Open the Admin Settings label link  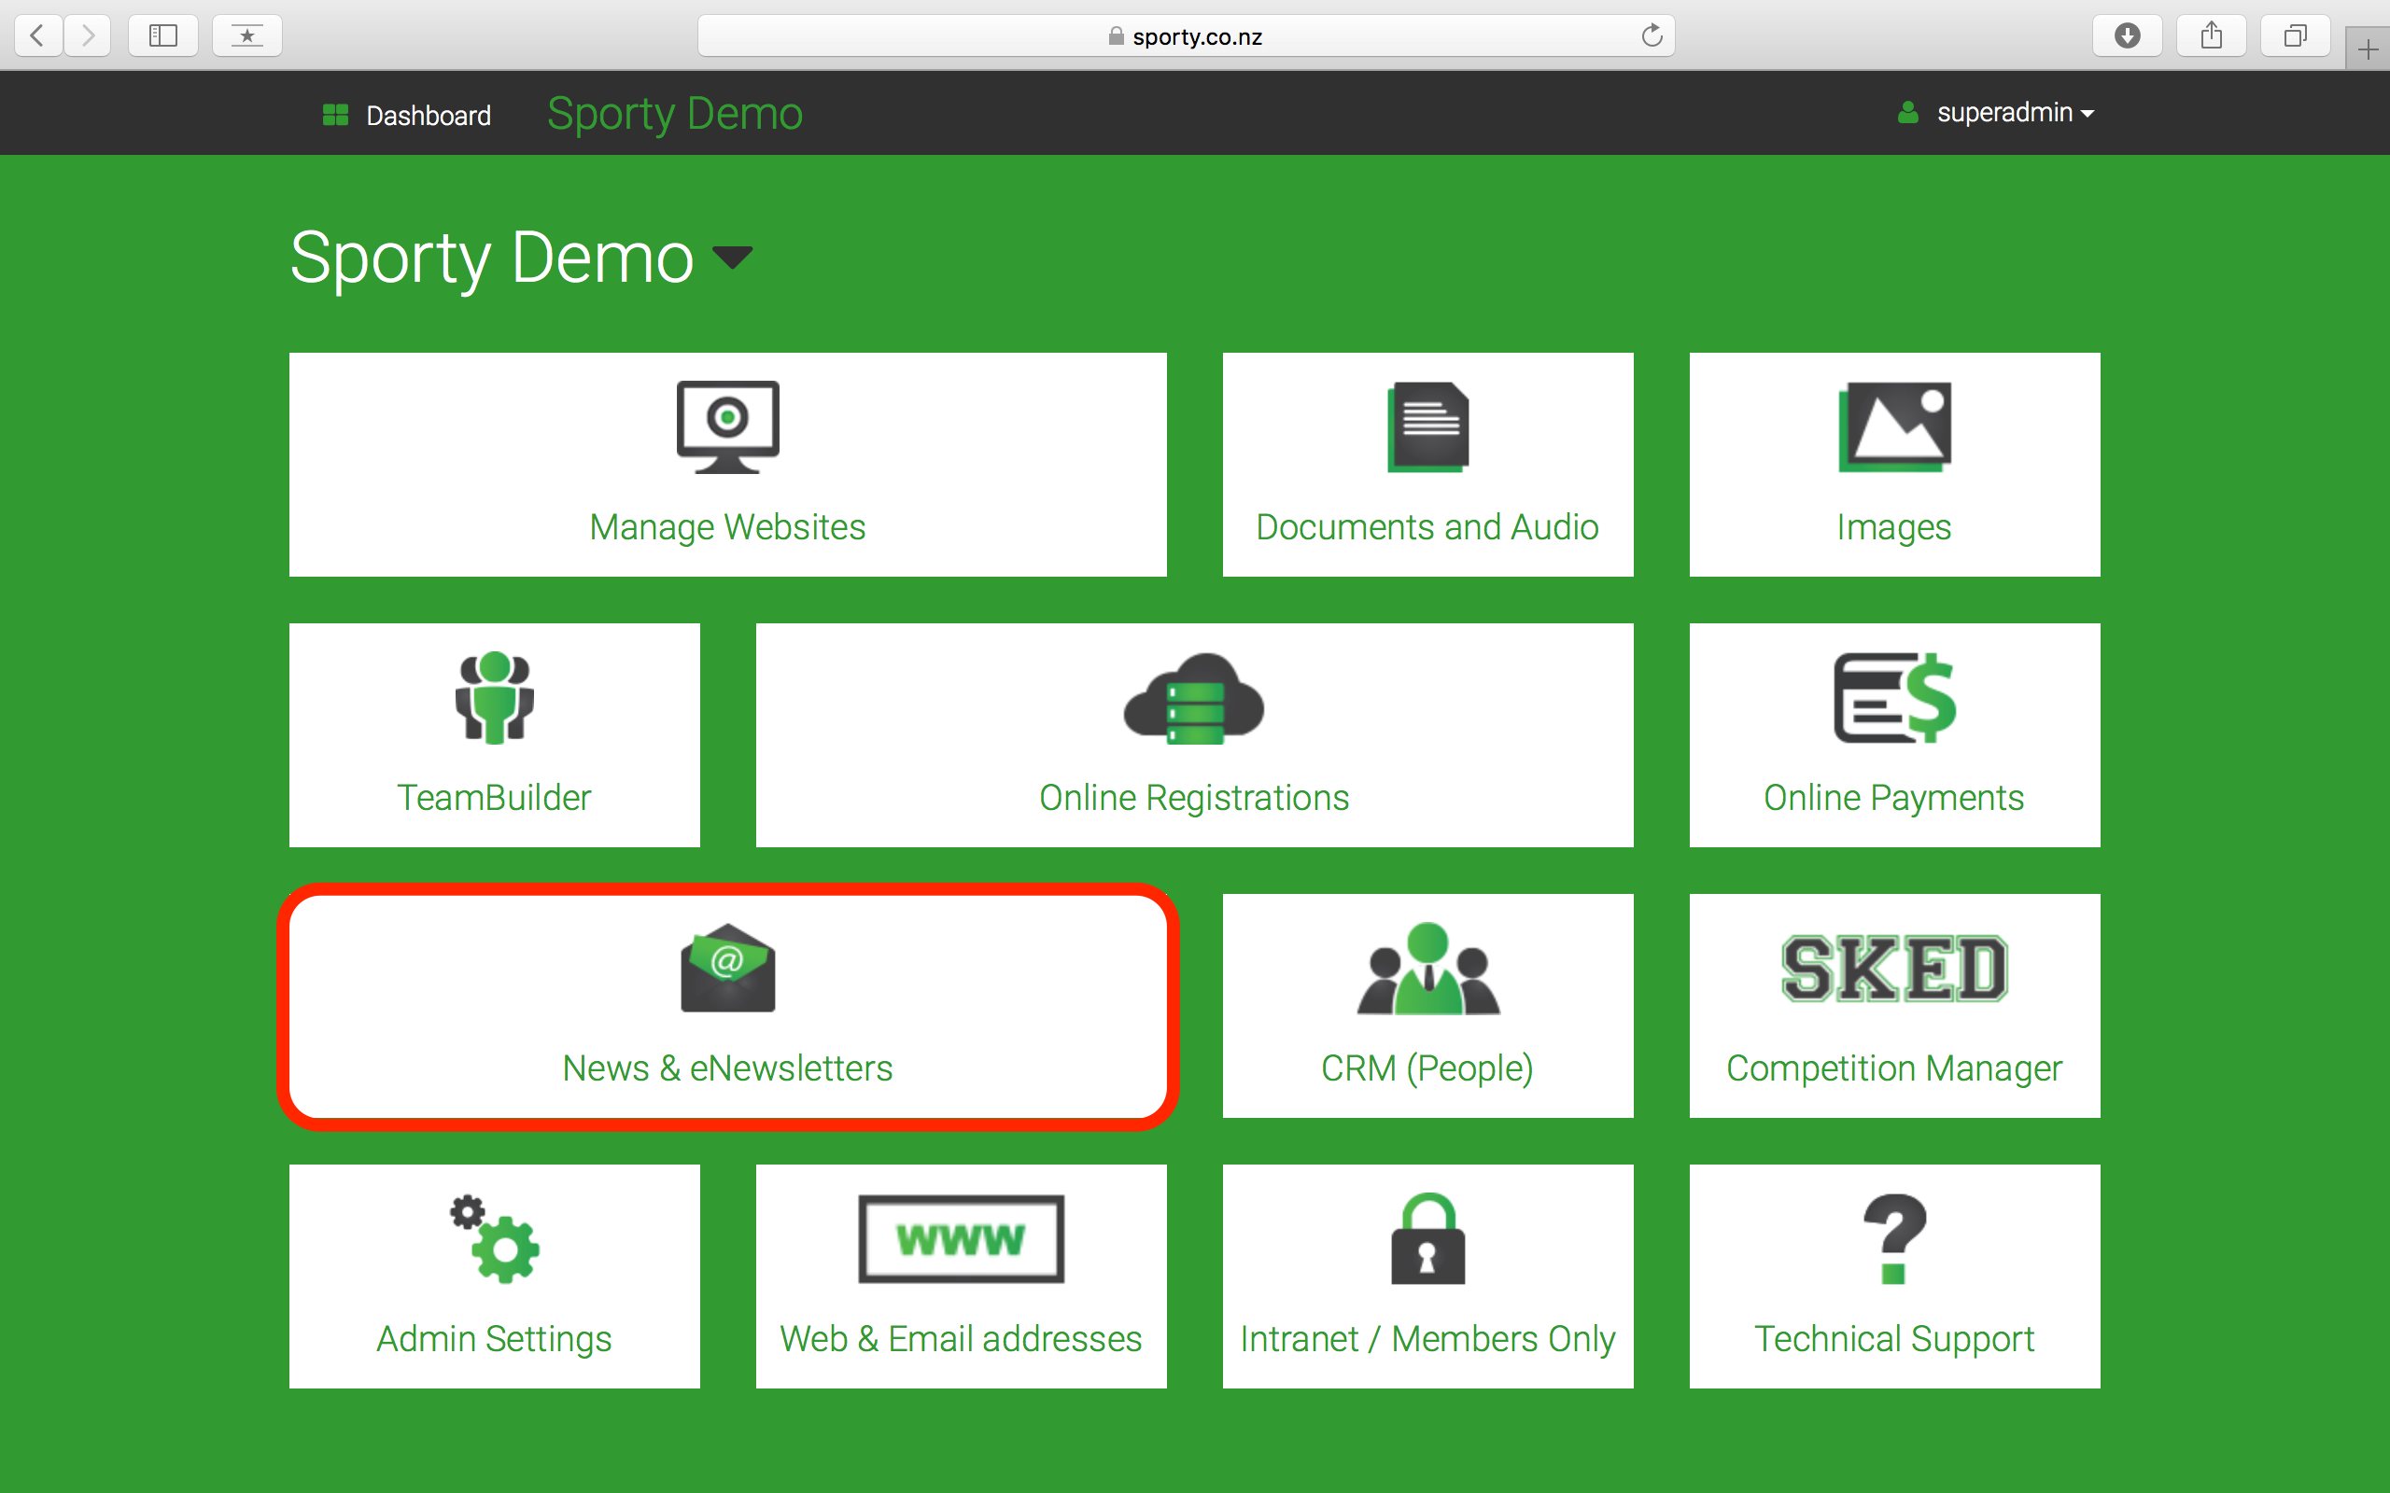coord(495,1340)
